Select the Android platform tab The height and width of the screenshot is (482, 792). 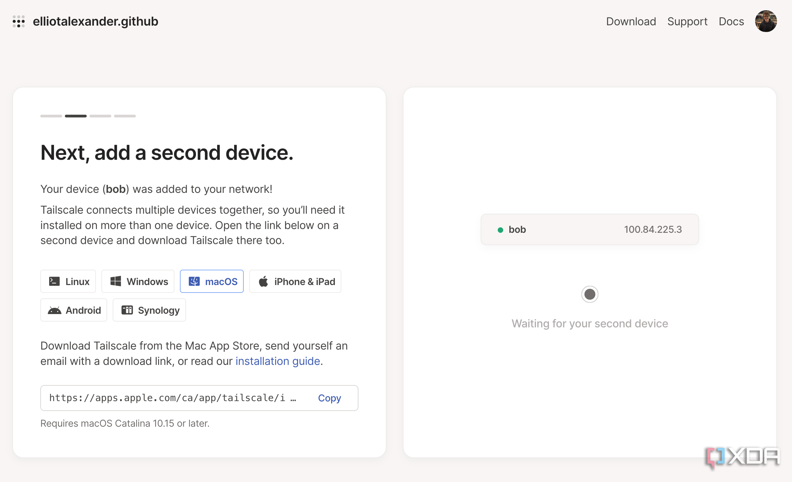click(74, 310)
